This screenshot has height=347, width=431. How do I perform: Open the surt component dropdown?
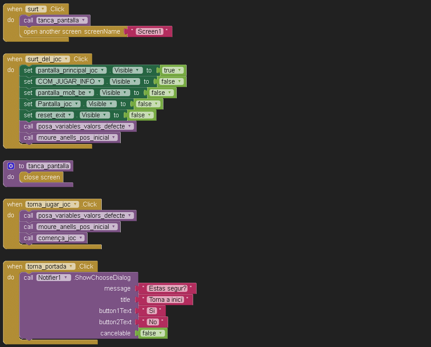click(x=43, y=9)
